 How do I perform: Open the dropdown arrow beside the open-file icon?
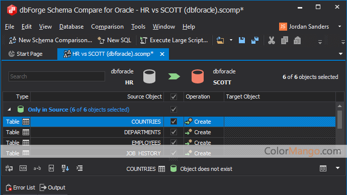pyautogui.click(x=231, y=40)
